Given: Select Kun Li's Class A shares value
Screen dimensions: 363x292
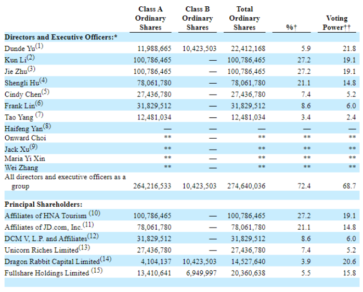Looking at the screenshot, I should pyautogui.click(x=152, y=60).
